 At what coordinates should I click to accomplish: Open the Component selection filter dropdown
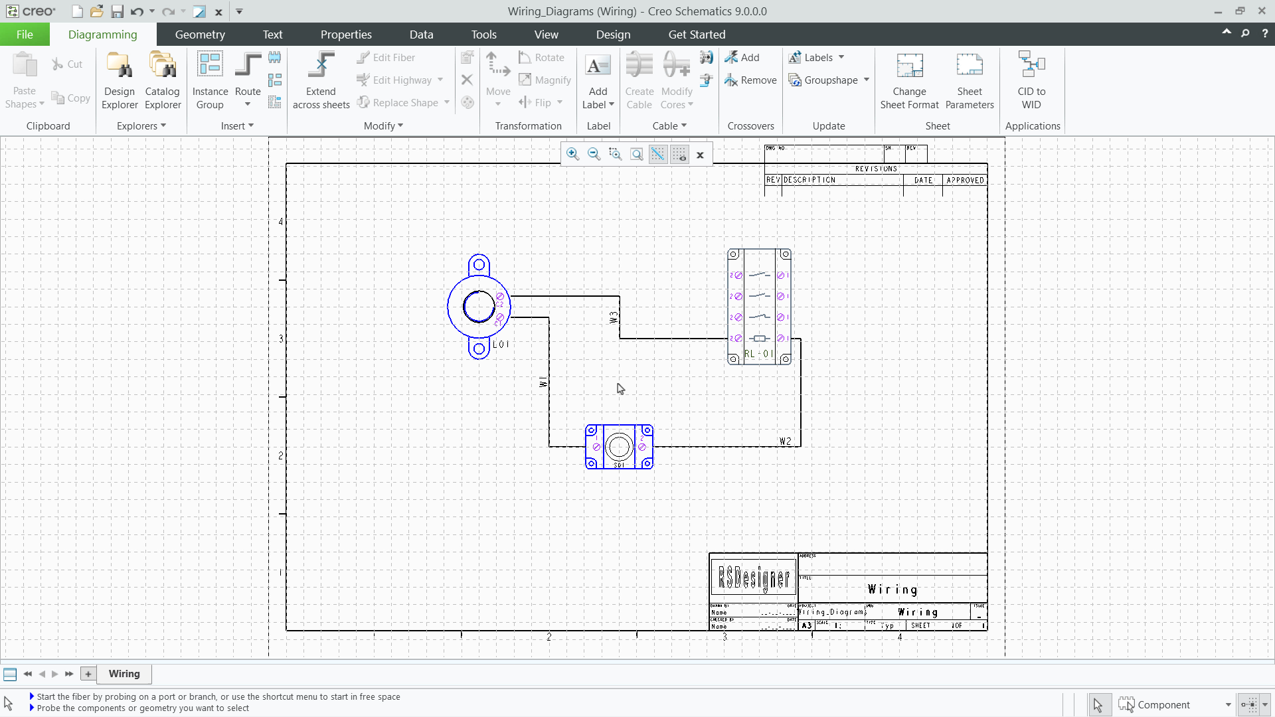[1228, 705]
